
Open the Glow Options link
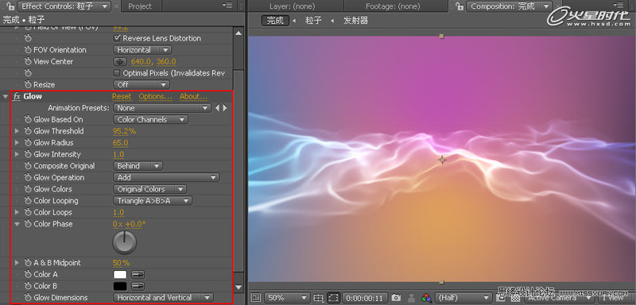pos(155,96)
